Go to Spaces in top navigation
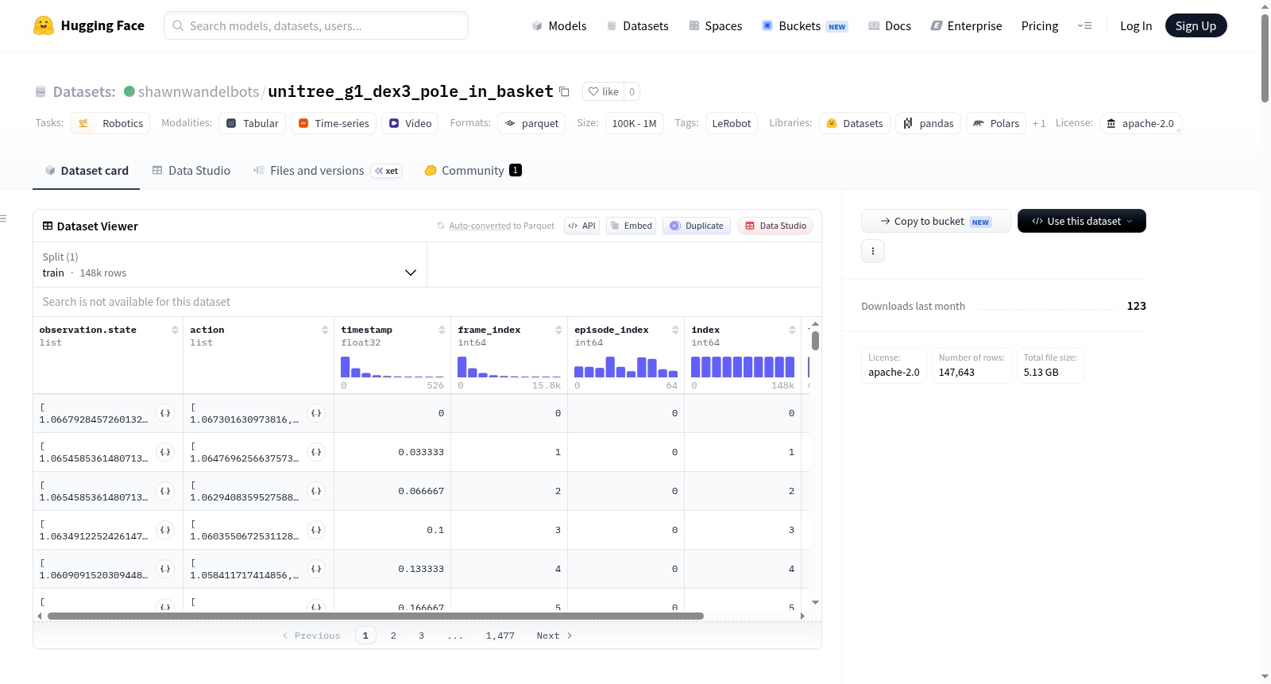1271x684 pixels. point(715,25)
